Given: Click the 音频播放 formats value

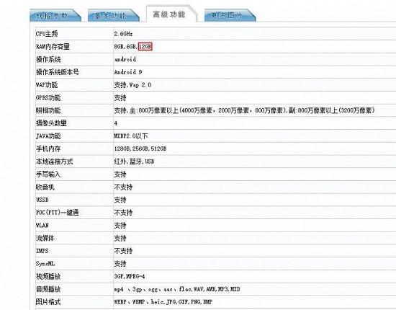Looking at the screenshot, I should 177,289.
